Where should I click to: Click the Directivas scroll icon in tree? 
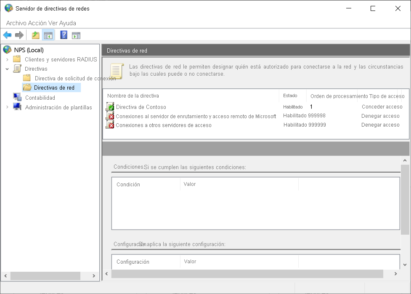17,69
